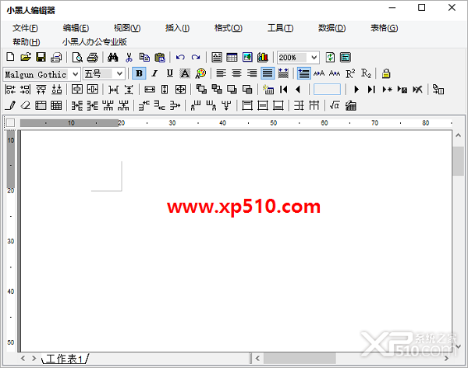This screenshot has height=368, width=468.
Task: Toggle bold formatting button
Action: click(139, 73)
